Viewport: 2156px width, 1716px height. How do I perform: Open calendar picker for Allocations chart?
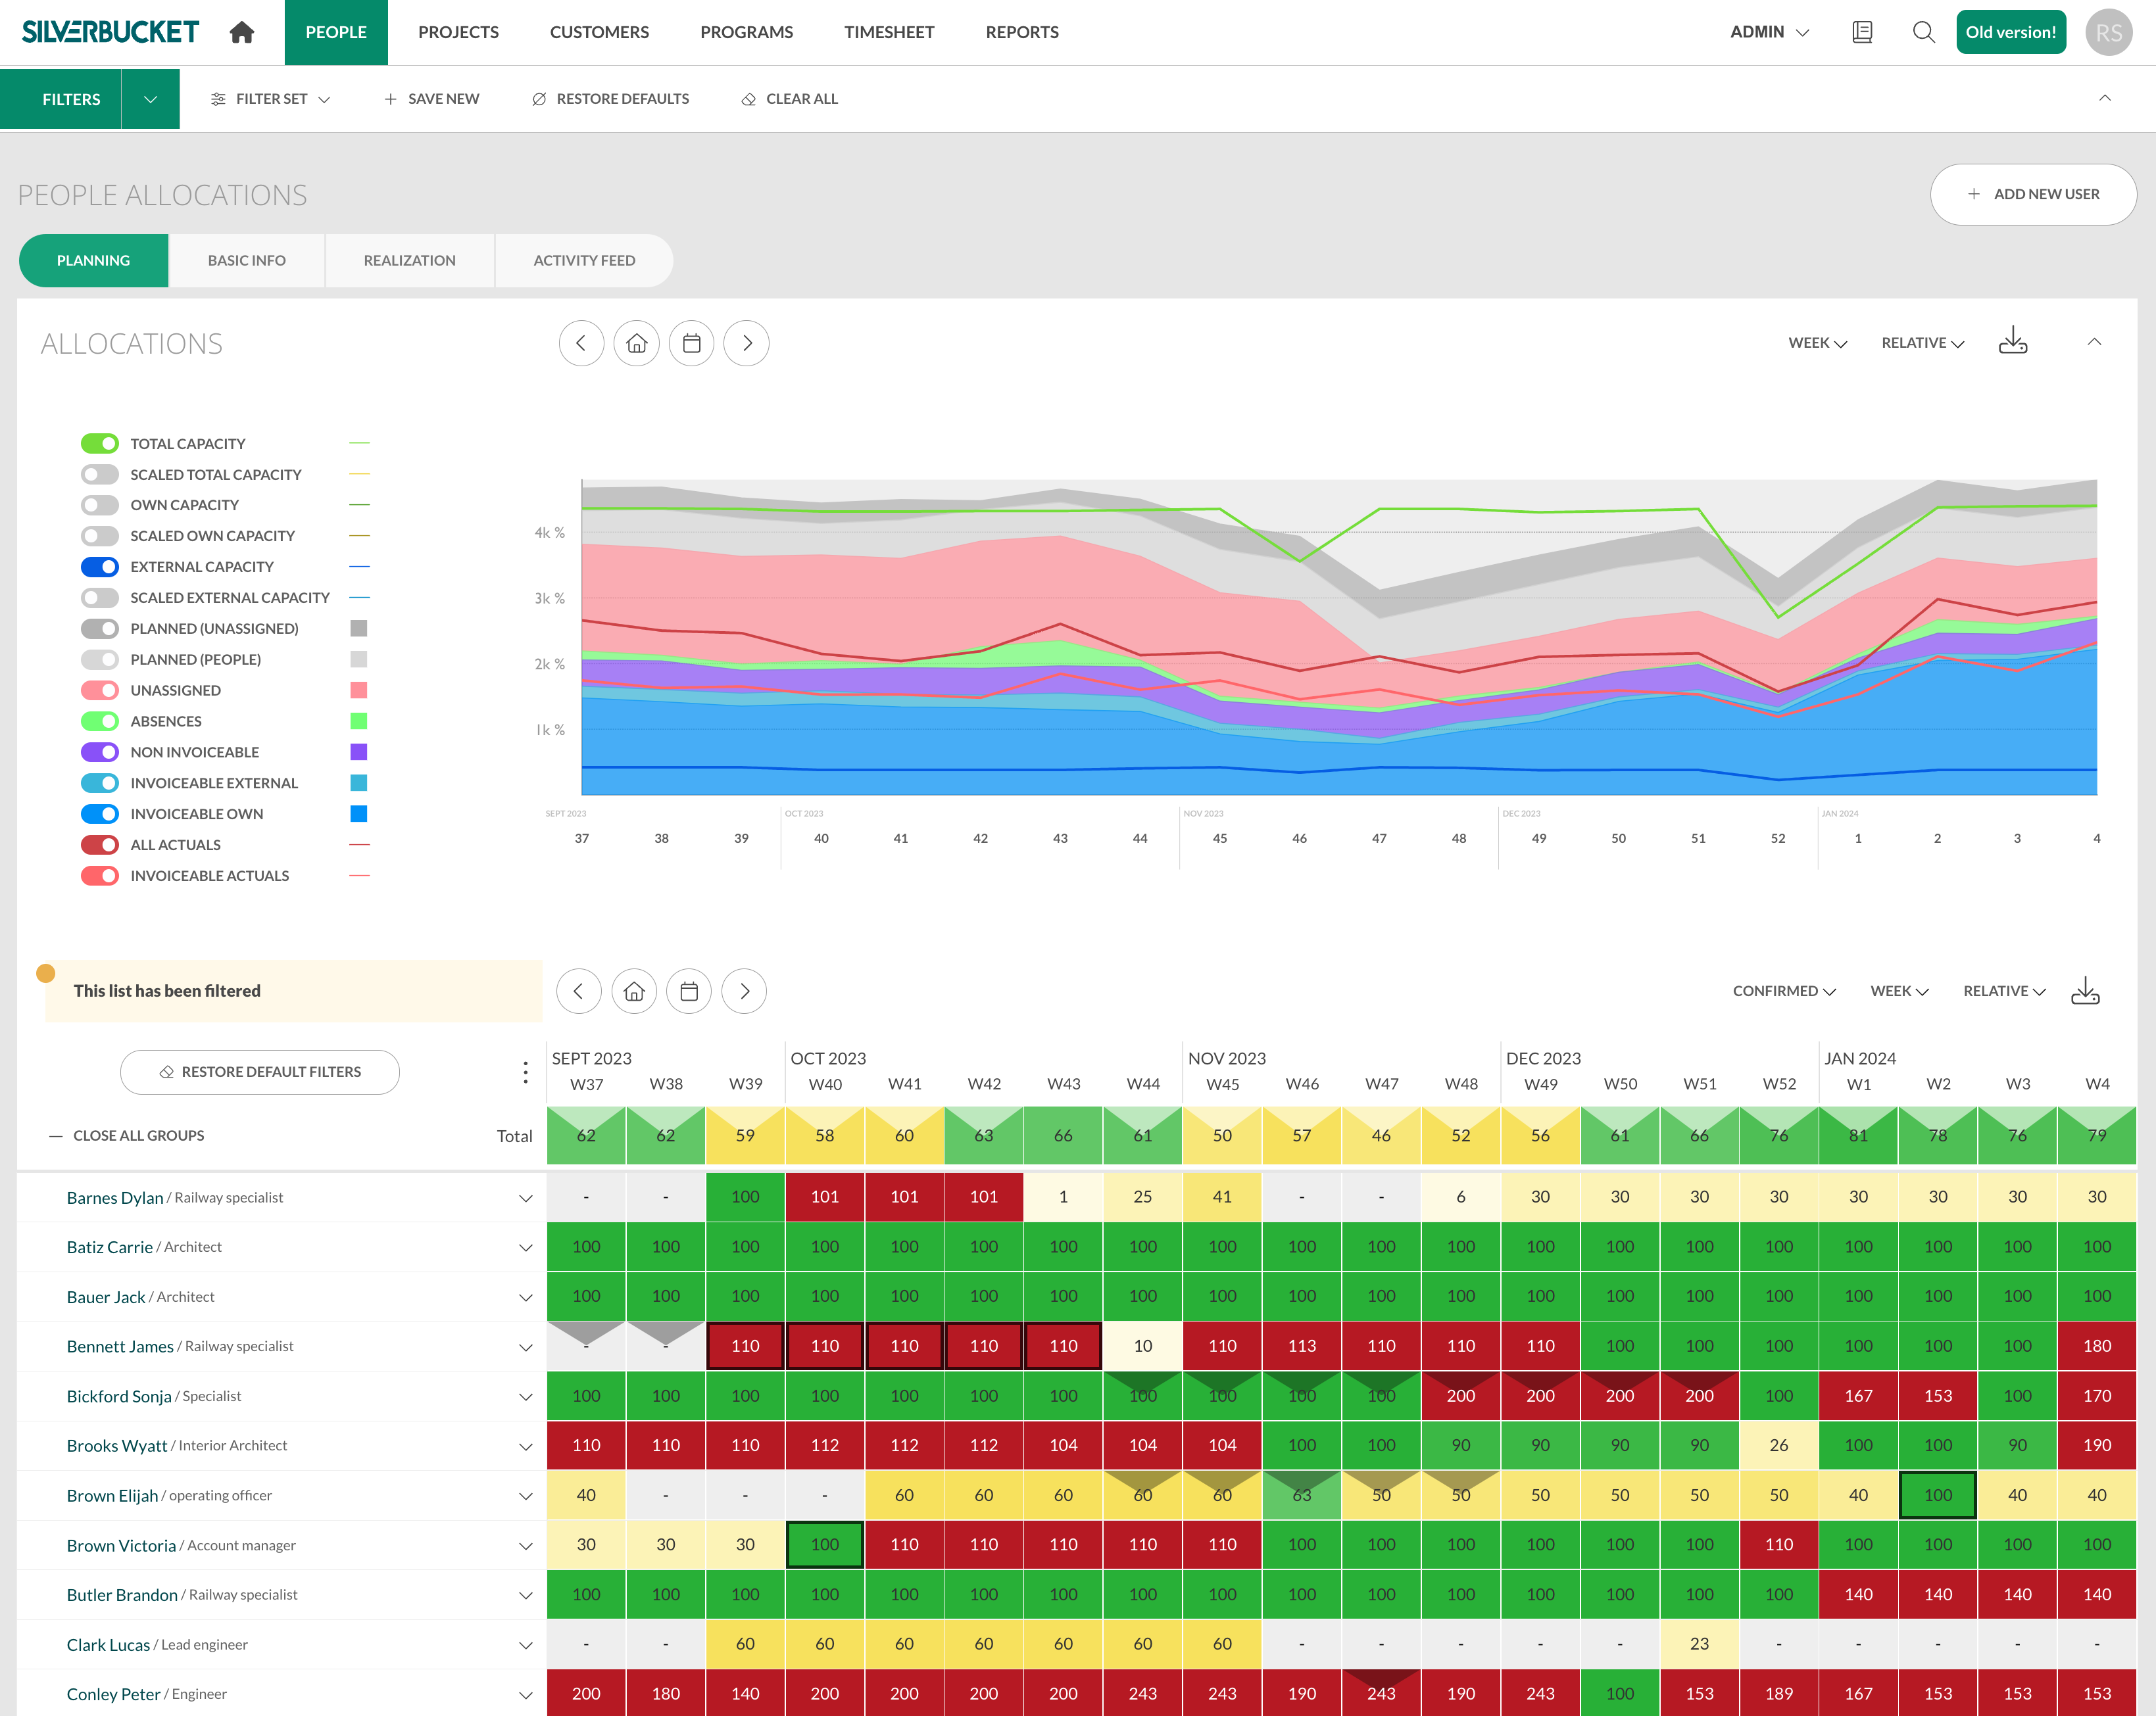[x=691, y=343]
